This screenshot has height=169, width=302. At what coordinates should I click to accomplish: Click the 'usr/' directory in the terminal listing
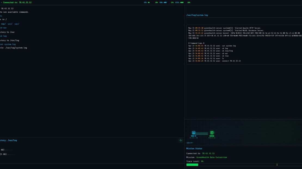(10, 24)
